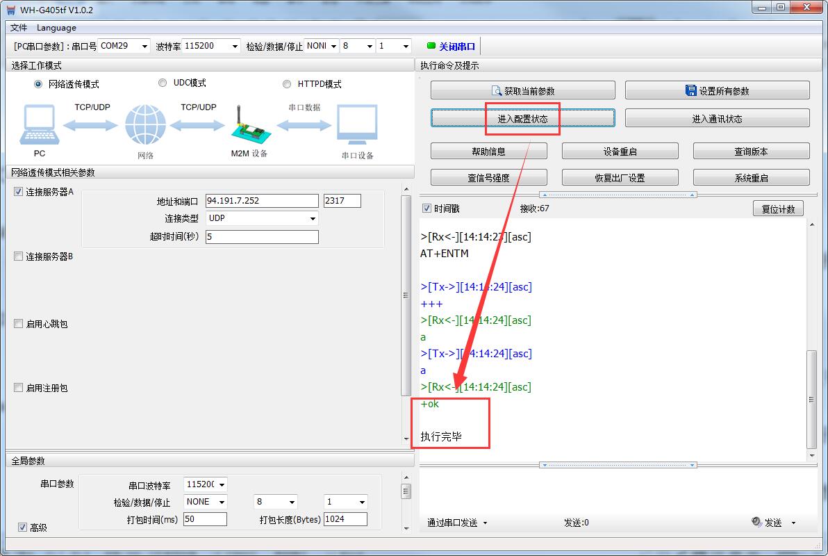Click the server address field 94.191.7.252
This screenshot has height=556, width=828.
(262, 201)
